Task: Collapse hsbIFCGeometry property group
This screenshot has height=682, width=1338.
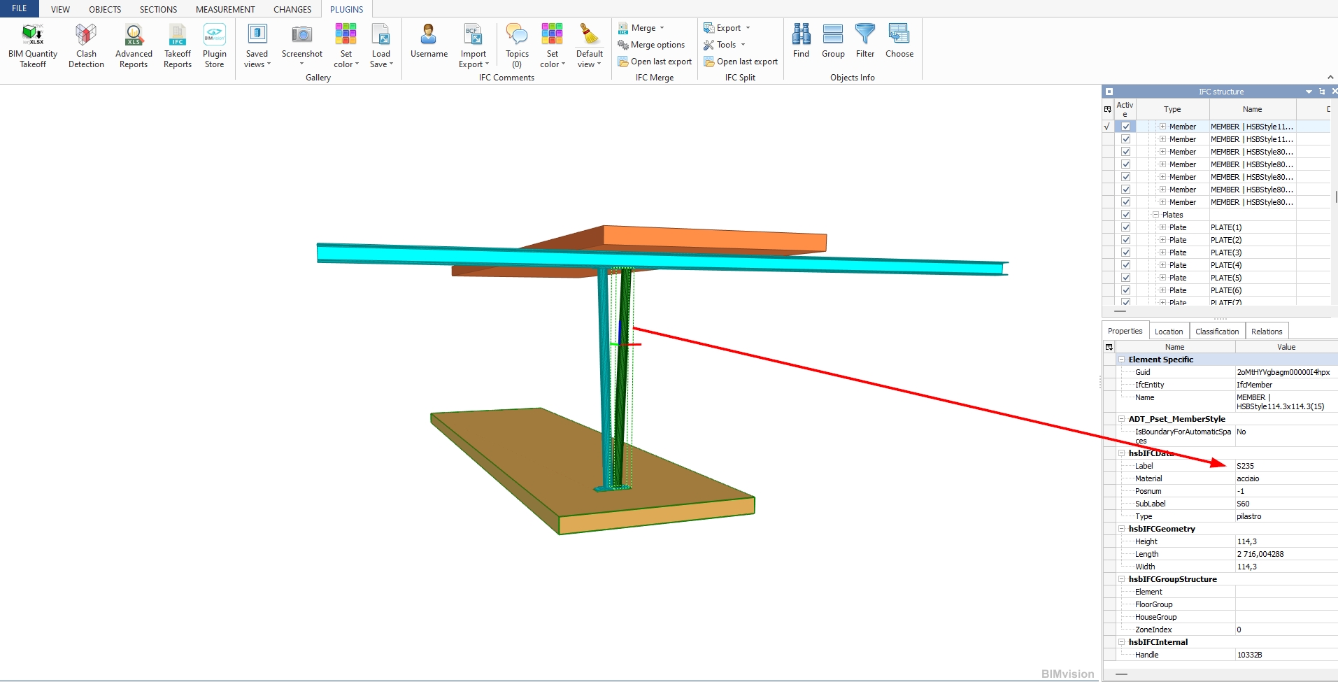Action: [x=1121, y=529]
